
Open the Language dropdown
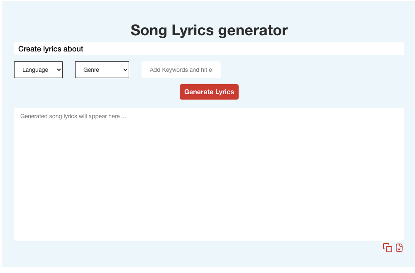[x=38, y=70]
